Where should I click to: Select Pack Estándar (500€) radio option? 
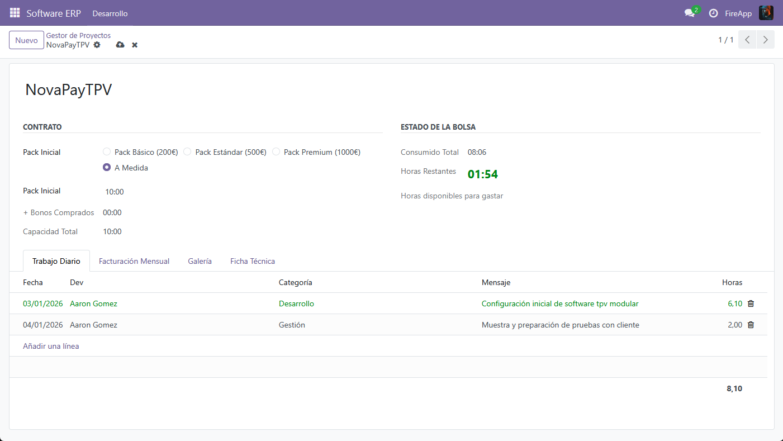click(187, 152)
